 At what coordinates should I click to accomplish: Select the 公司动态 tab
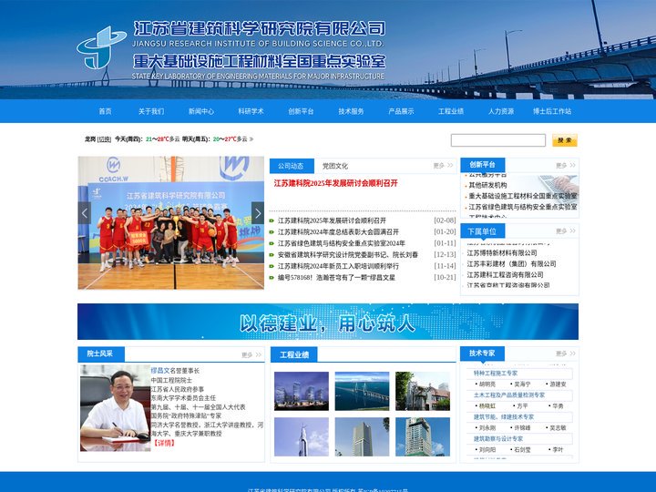[292, 166]
